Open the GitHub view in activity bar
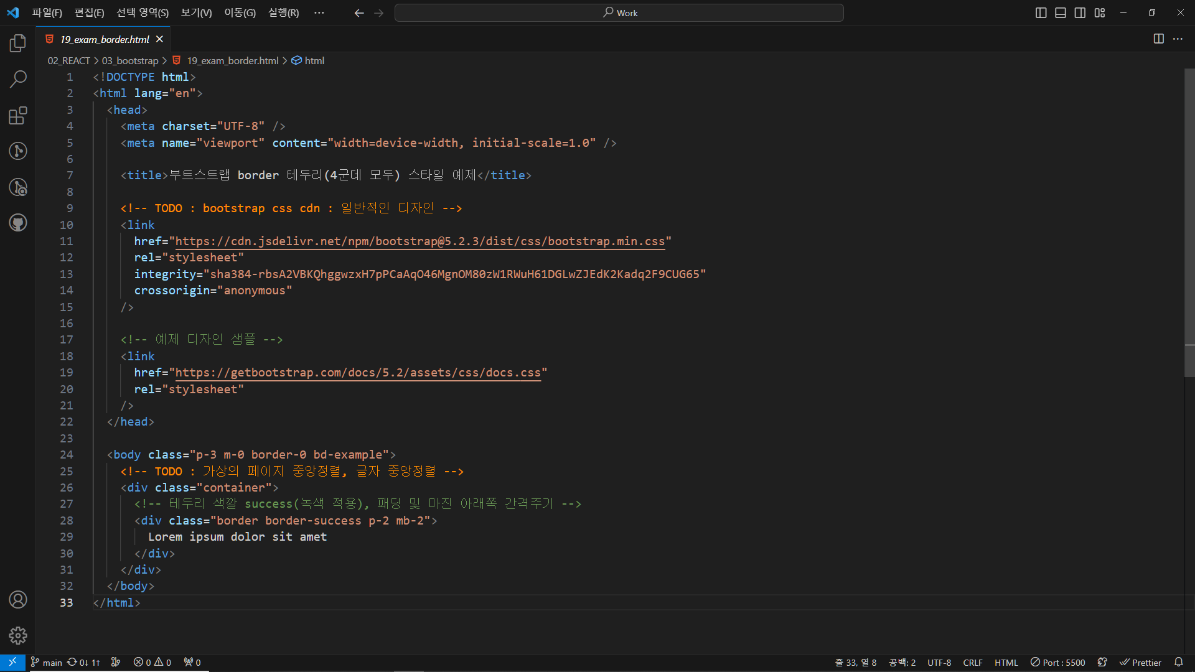 tap(18, 223)
